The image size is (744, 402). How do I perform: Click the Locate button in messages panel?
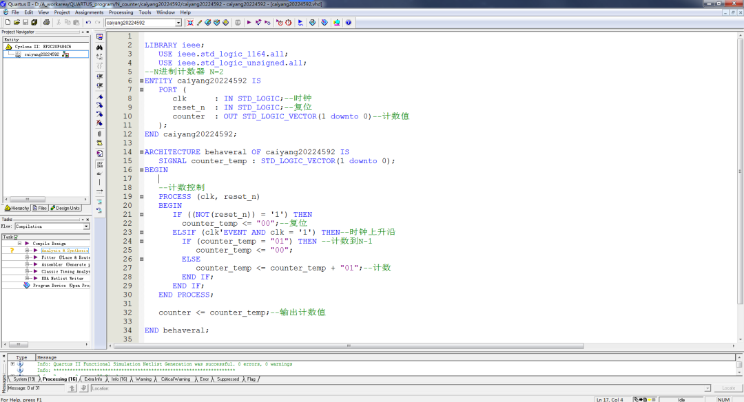[727, 388]
